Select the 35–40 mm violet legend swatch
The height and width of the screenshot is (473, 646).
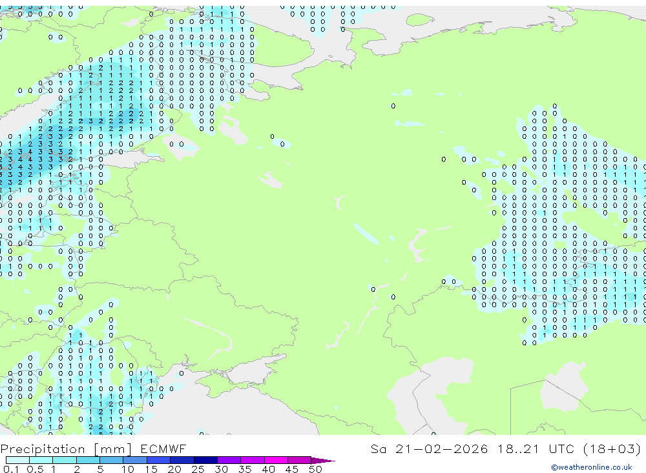point(253,460)
